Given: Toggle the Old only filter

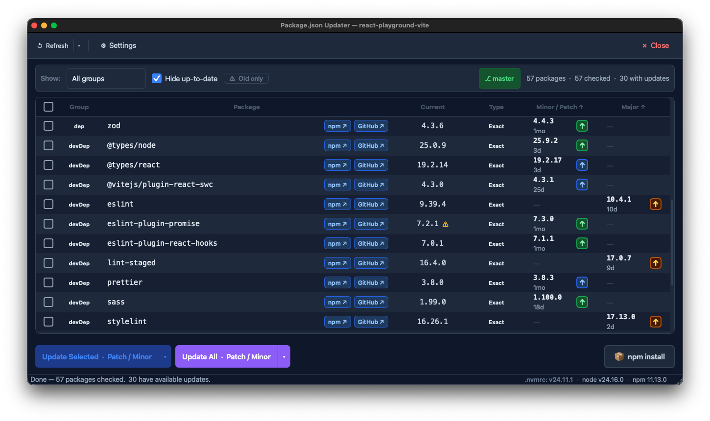Looking at the screenshot, I should click(x=246, y=78).
